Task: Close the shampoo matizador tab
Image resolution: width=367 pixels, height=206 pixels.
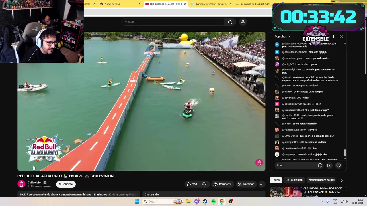Action: [x=230, y=4]
